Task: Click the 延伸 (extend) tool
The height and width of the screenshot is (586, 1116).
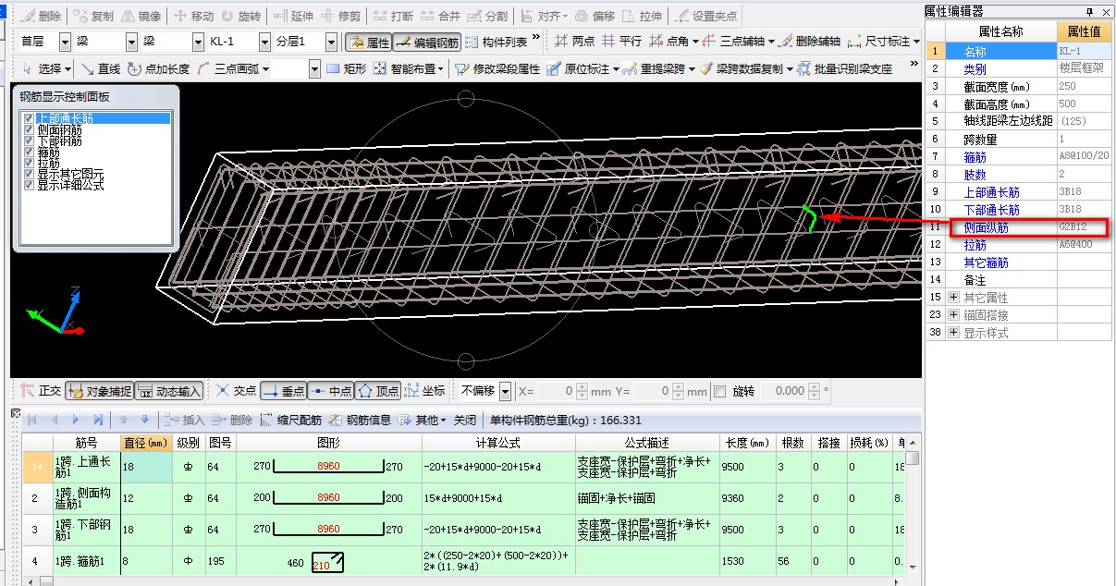Action: [x=293, y=17]
